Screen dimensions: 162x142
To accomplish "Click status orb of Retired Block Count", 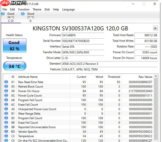I will coord(6,86).
